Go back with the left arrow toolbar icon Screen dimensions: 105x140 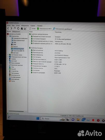tap(8, 29)
